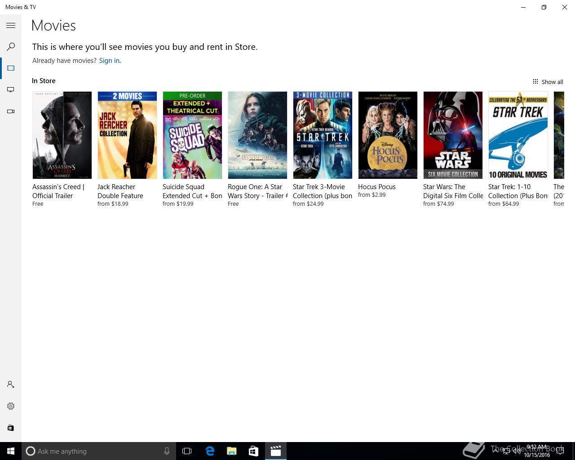
Task: Click the 'from $18.99' price
Action: (x=113, y=204)
